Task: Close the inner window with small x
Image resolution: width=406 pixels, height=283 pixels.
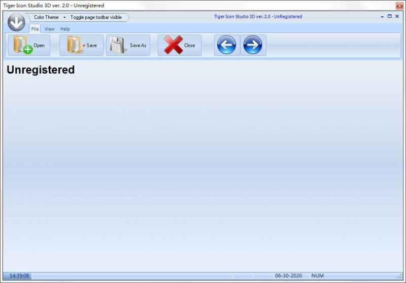Action: click(x=397, y=16)
